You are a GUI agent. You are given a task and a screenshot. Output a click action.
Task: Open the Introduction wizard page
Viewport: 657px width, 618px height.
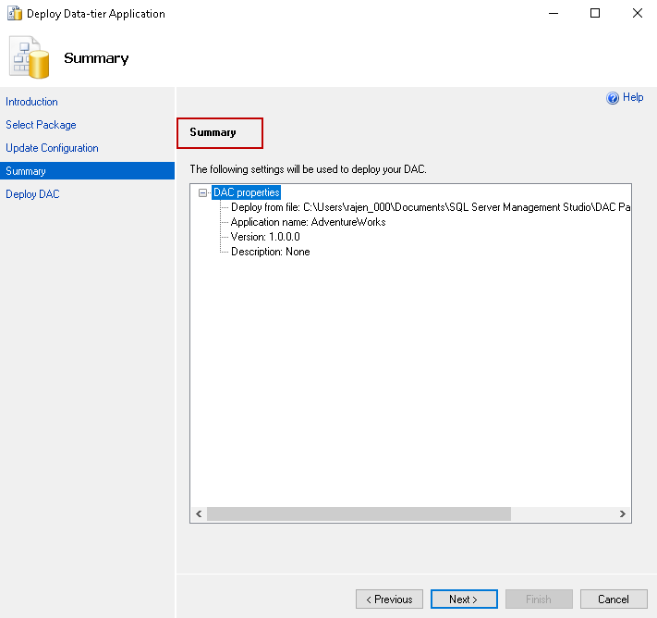[x=31, y=102]
